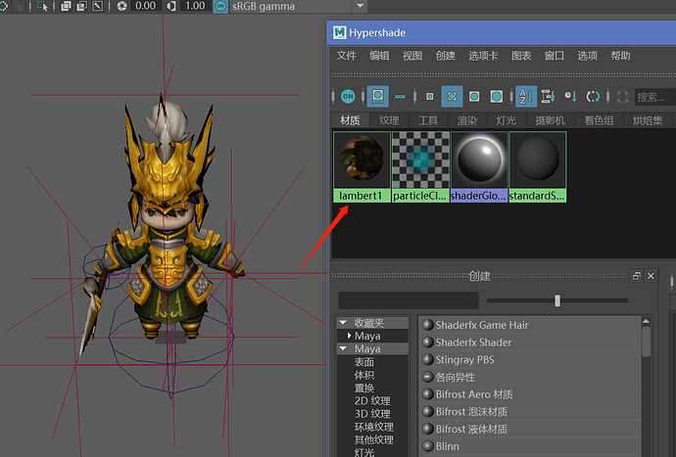Open the 窗口 menu
This screenshot has width=676, height=457.
click(x=555, y=56)
